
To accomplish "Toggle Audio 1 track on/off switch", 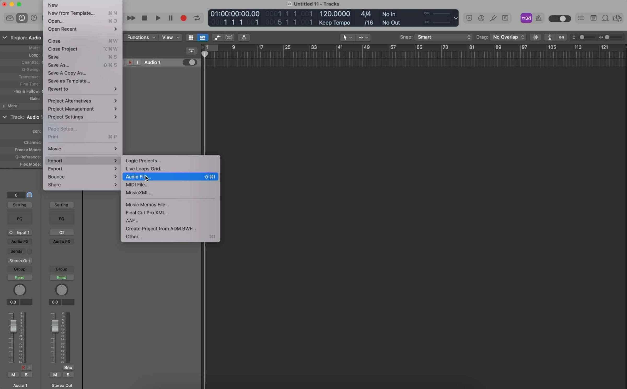I will pyautogui.click(x=190, y=62).
